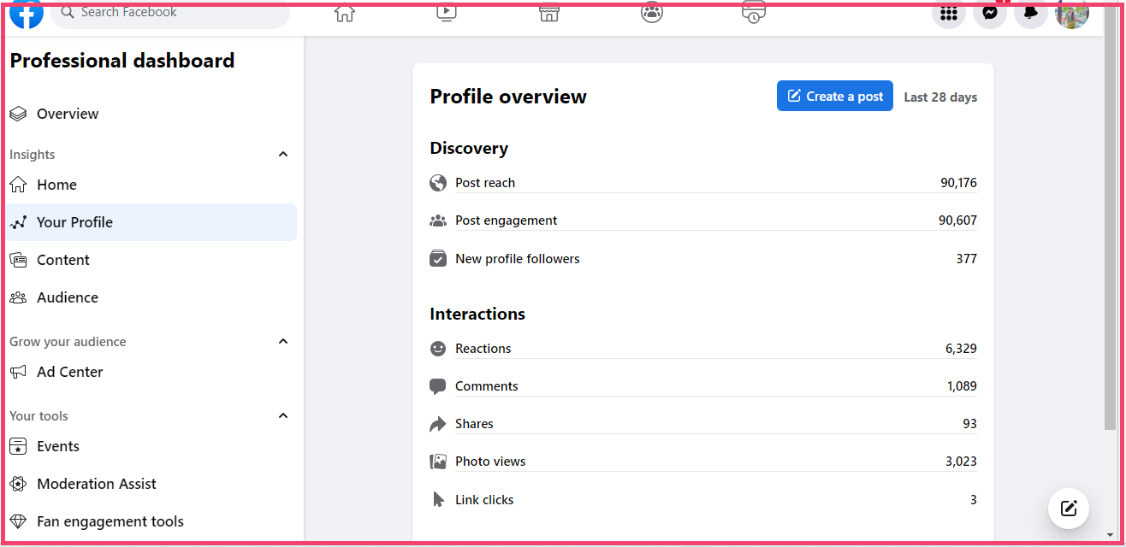
Task: Open the apps grid menu
Action: (948, 14)
